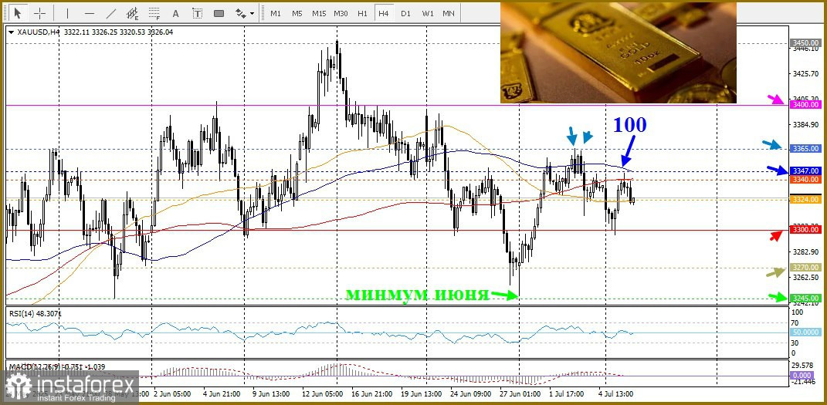Switch chart to W1 timeframe
The image size is (827, 405).
[x=427, y=13]
